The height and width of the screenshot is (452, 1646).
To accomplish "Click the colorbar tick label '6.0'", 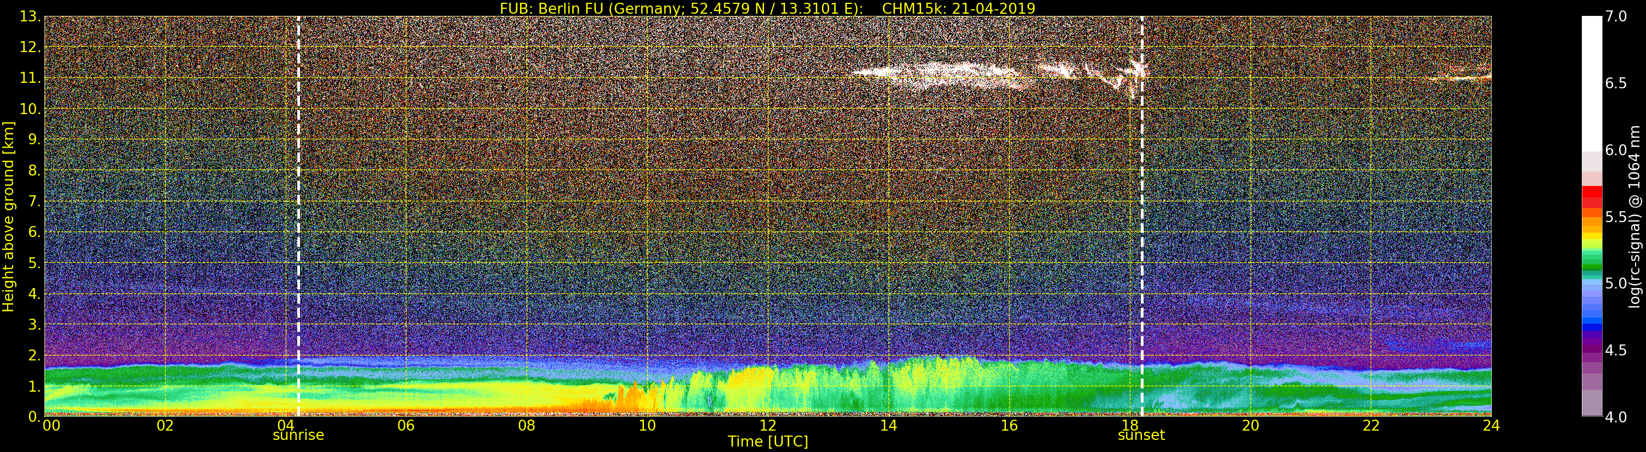I will click(1616, 150).
